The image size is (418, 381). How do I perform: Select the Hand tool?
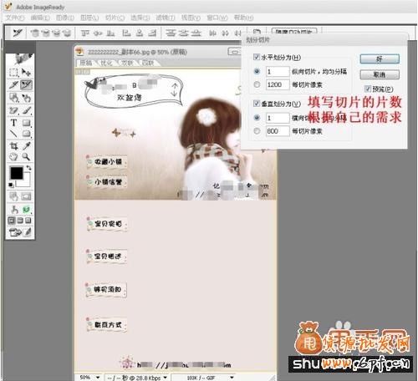coord(13,157)
